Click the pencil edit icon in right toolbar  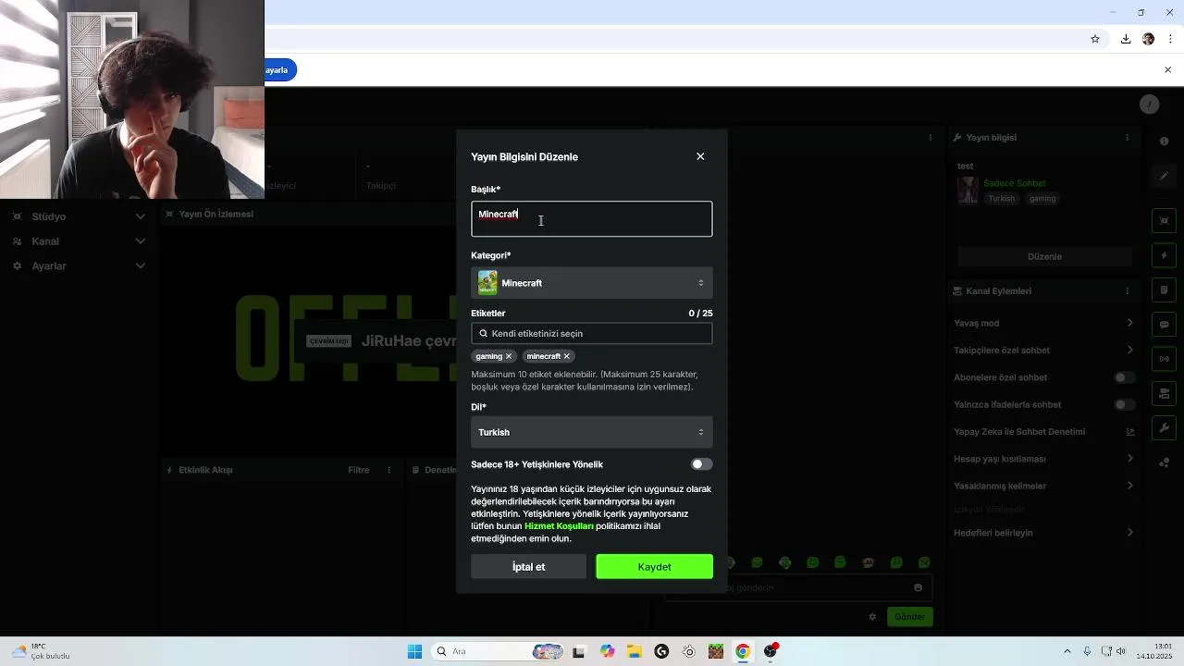1165,176
